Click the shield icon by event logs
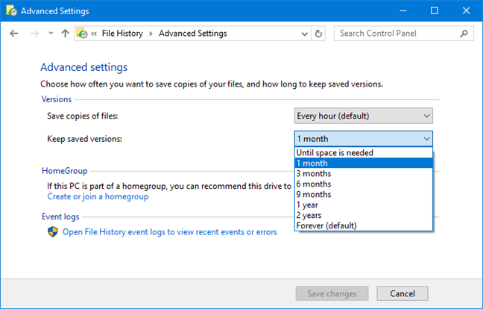The image size is (483, 309). tap(53, 231)
